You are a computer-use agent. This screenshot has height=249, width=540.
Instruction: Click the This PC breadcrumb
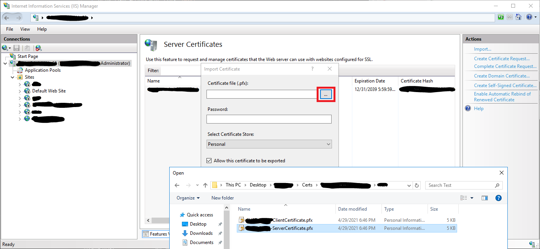(x=233, y=185)
